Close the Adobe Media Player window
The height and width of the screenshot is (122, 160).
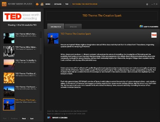(157, 4)
